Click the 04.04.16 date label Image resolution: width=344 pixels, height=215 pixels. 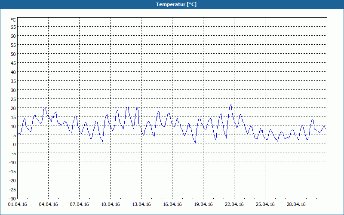(x=48, y=205)
